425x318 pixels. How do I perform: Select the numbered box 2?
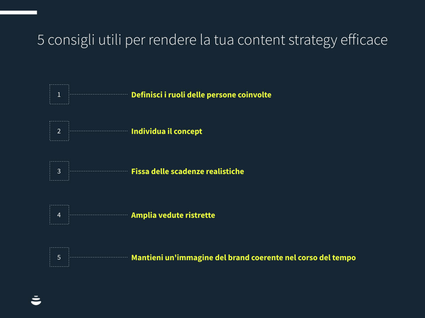point(59,131)
